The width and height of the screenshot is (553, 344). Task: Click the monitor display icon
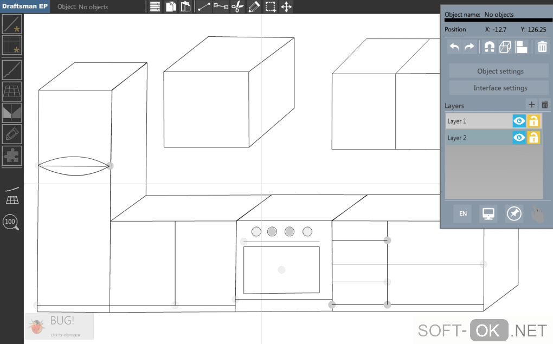[x=488, y=213]
